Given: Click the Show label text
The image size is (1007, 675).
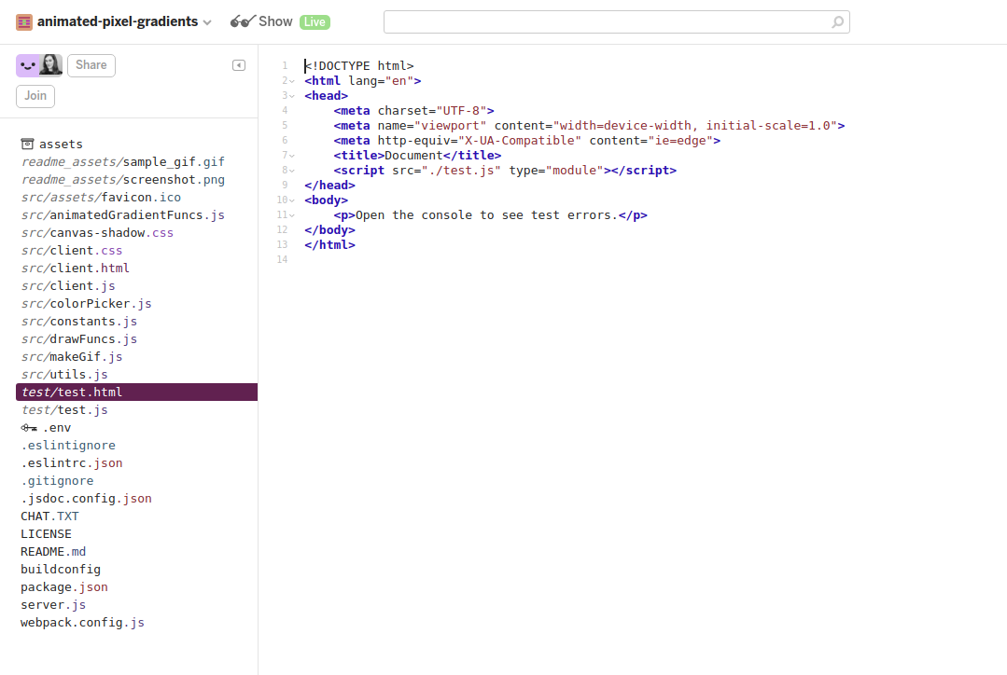Looking at the screenshot, I should [x=275, y=21].
